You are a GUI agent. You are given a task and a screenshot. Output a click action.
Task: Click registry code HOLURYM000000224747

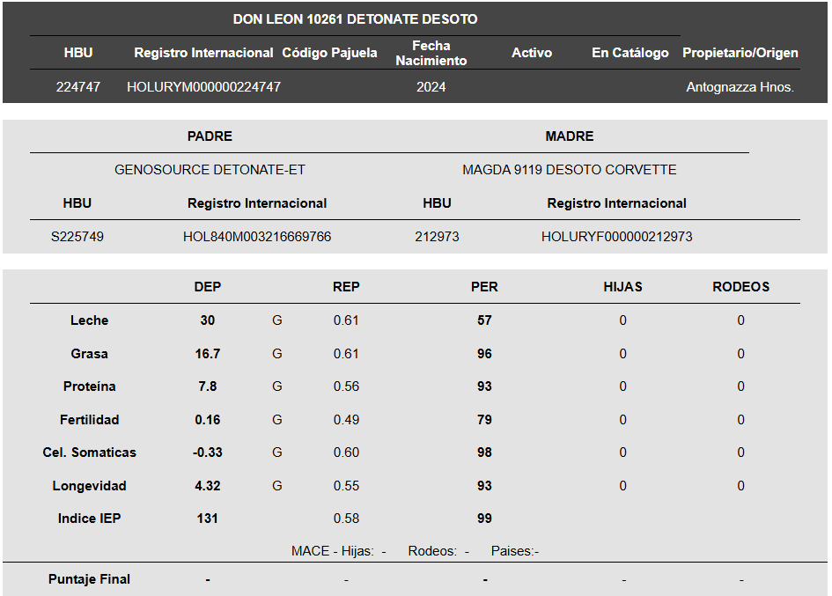[x=203, y=87]
